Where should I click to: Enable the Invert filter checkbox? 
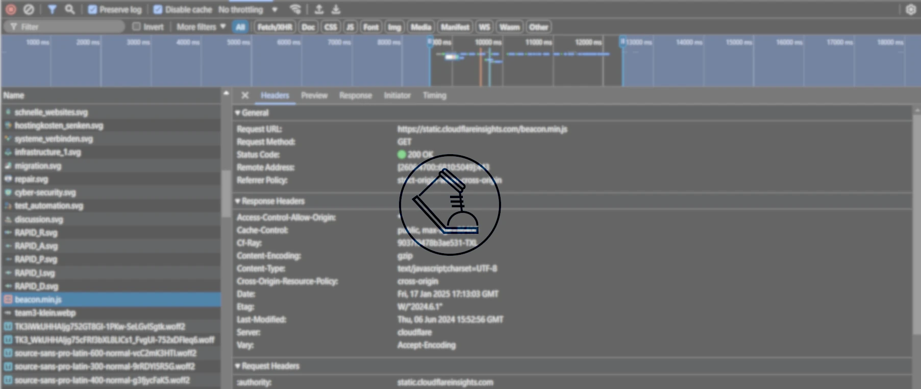tap(136, 27)
